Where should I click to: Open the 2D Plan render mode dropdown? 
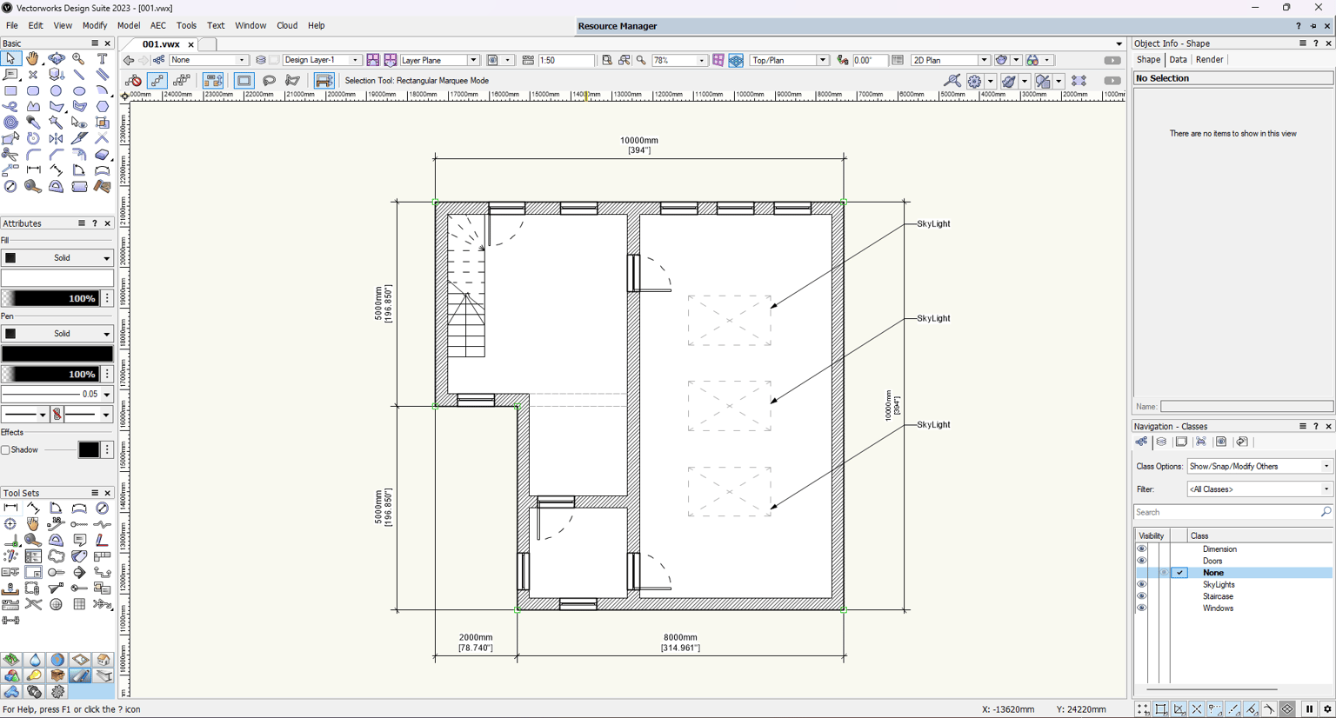(x=950, y=60)
